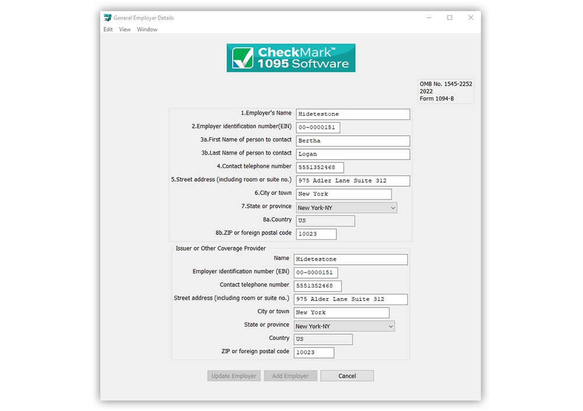Select the 2.Employer identification number(EIN) field

(x=318, y=127)
